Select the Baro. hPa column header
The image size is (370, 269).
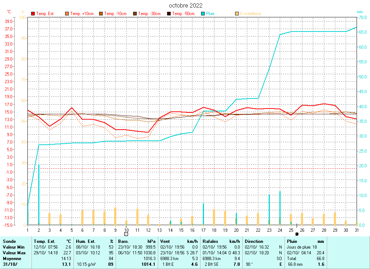138,241
